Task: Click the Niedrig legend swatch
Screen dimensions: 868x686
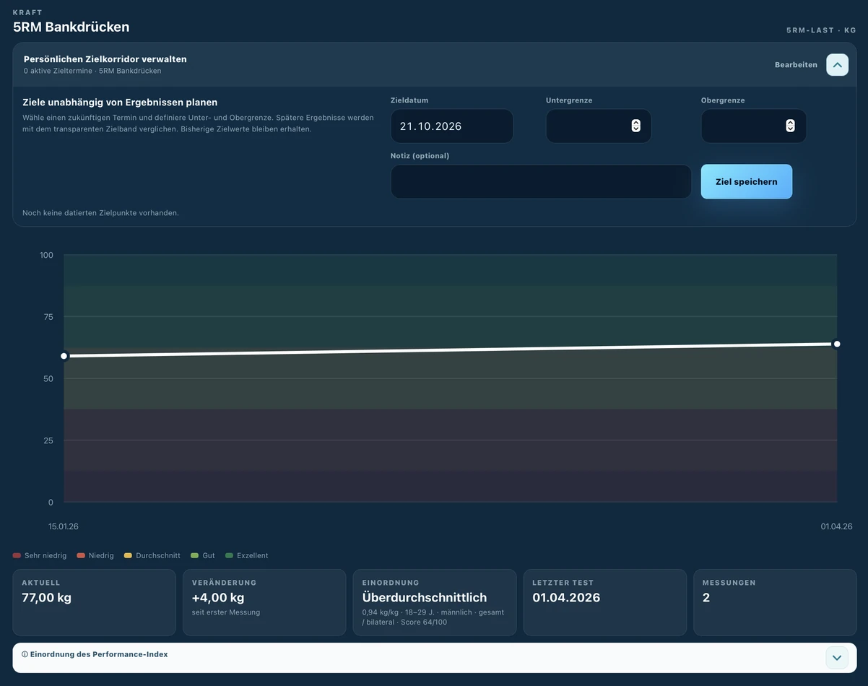Action: point(81,556)
